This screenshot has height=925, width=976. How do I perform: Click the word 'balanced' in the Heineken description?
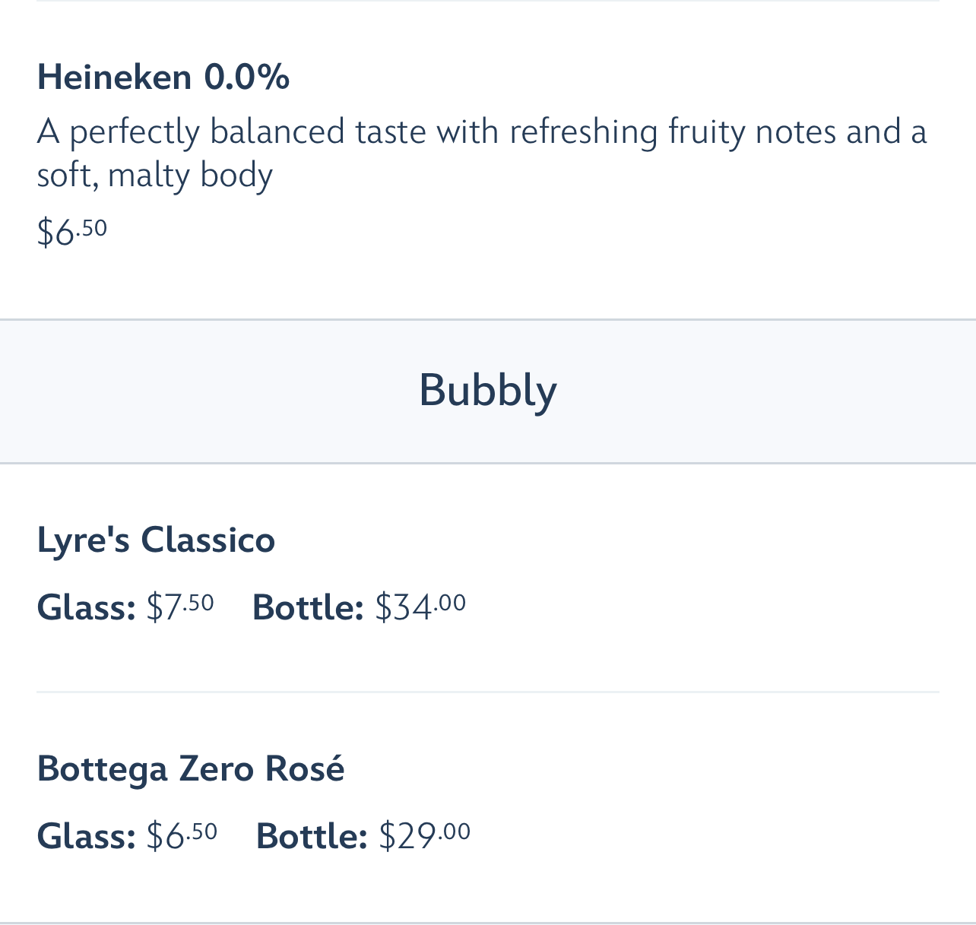pos(277,131)
